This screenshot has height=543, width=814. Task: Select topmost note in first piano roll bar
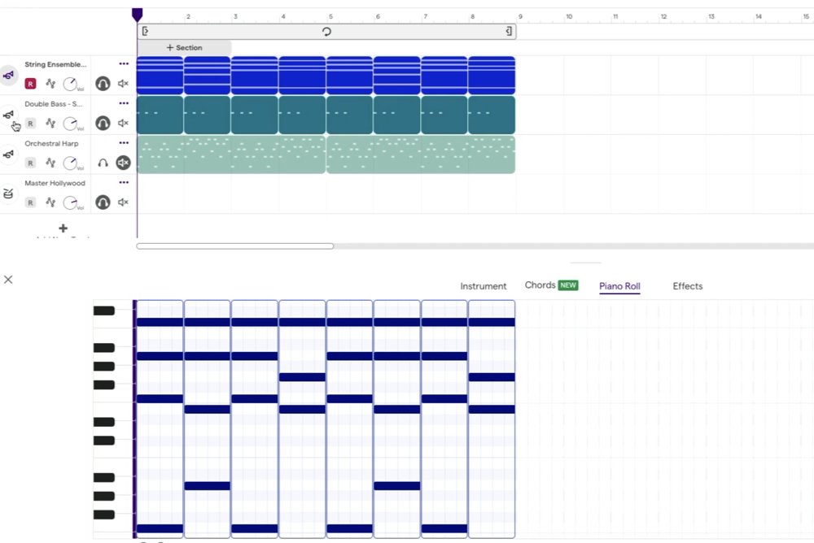[160, 322]
